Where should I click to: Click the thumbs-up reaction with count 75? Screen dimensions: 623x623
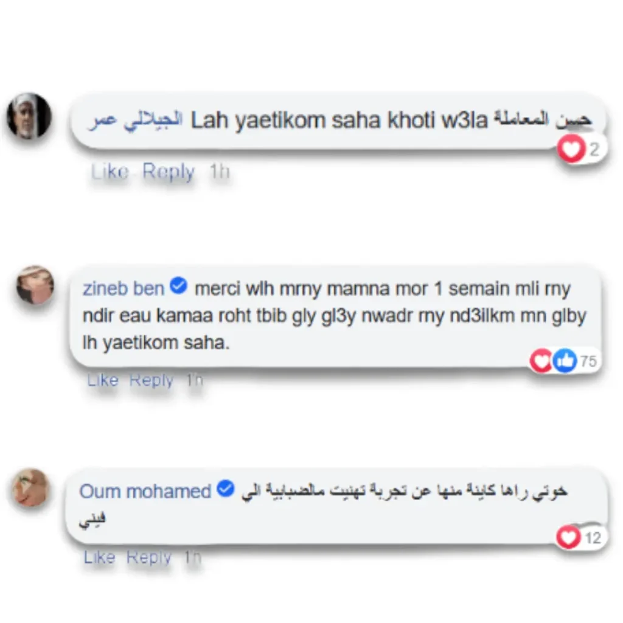(565, 360)
